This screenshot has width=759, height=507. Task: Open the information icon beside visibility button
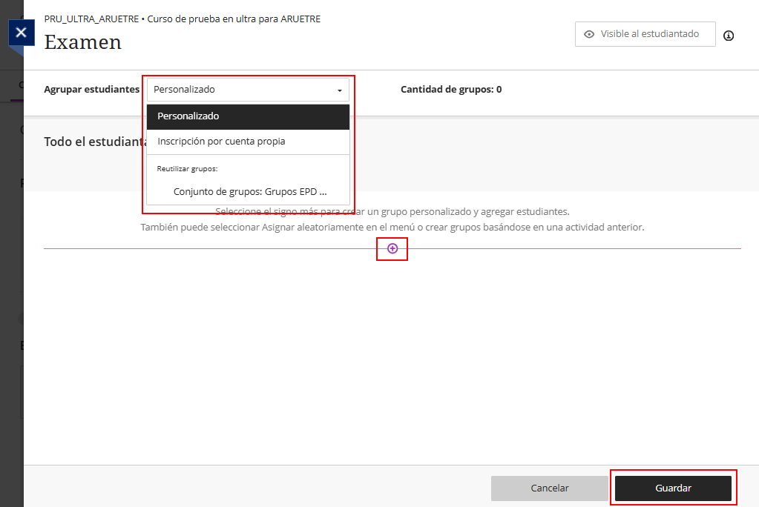[x=729, y=36]
